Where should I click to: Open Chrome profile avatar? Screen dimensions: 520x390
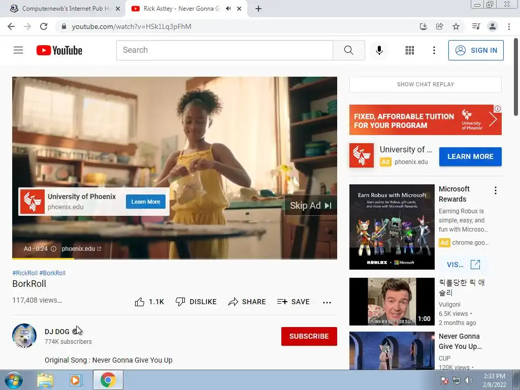(493, 26)
